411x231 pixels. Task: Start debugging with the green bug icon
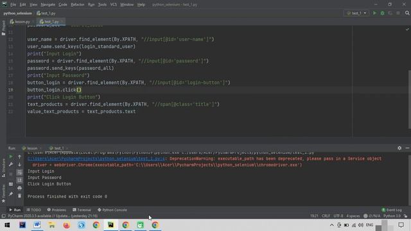(383, 13)
